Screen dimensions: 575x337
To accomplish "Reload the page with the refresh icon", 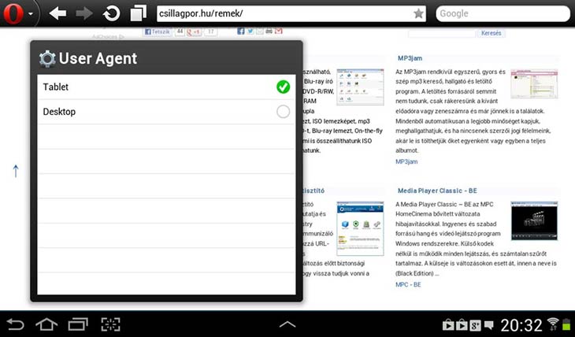I will pos(111,13).
